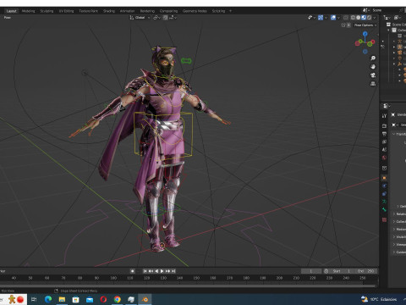
Task: Open the World properties tab
Action: [384, 158]
